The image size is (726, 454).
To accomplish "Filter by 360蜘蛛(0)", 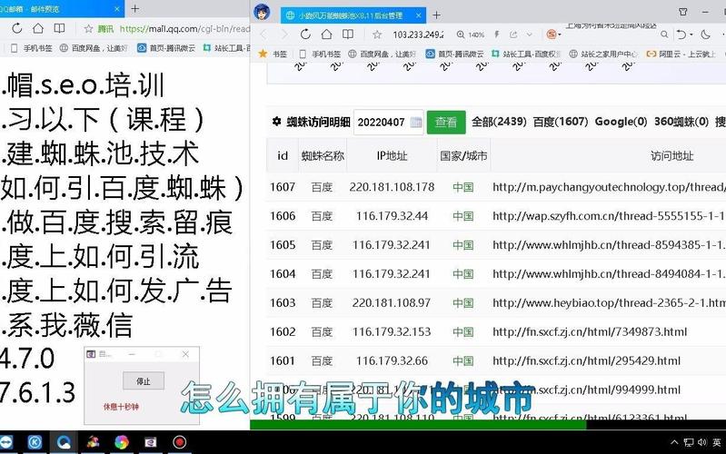I will point(681,122).
